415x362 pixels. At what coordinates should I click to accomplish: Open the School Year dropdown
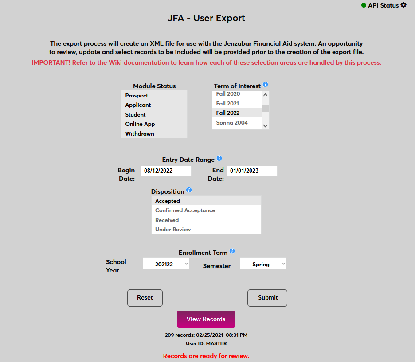pyautogui.click(x=166, y=264)
